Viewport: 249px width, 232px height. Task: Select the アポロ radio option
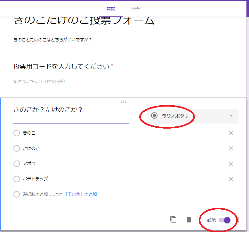pyautogui.click(x=17, y=164)
